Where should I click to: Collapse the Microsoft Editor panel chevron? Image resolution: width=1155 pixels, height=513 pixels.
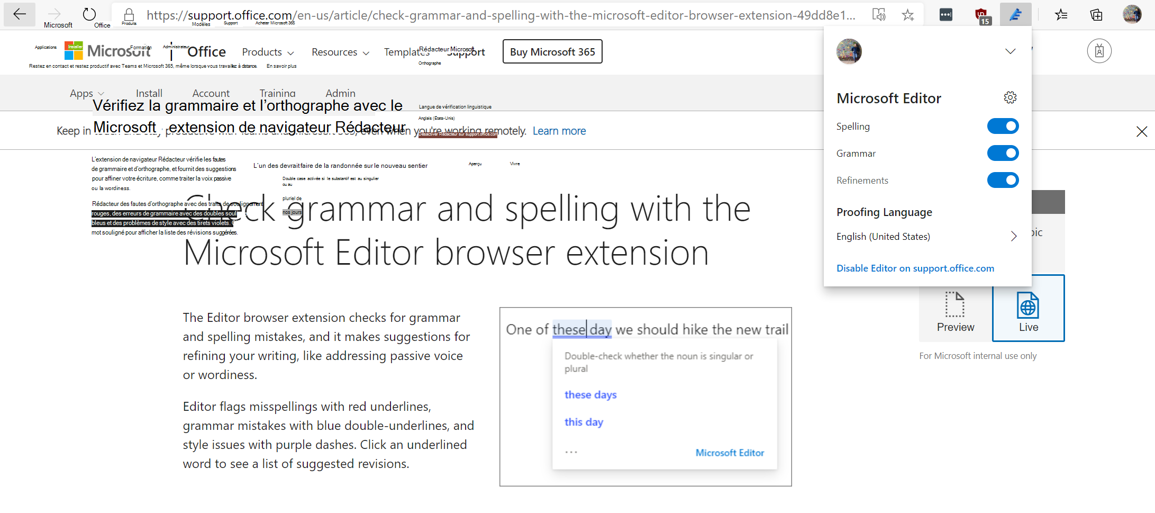pos(1011,51)
